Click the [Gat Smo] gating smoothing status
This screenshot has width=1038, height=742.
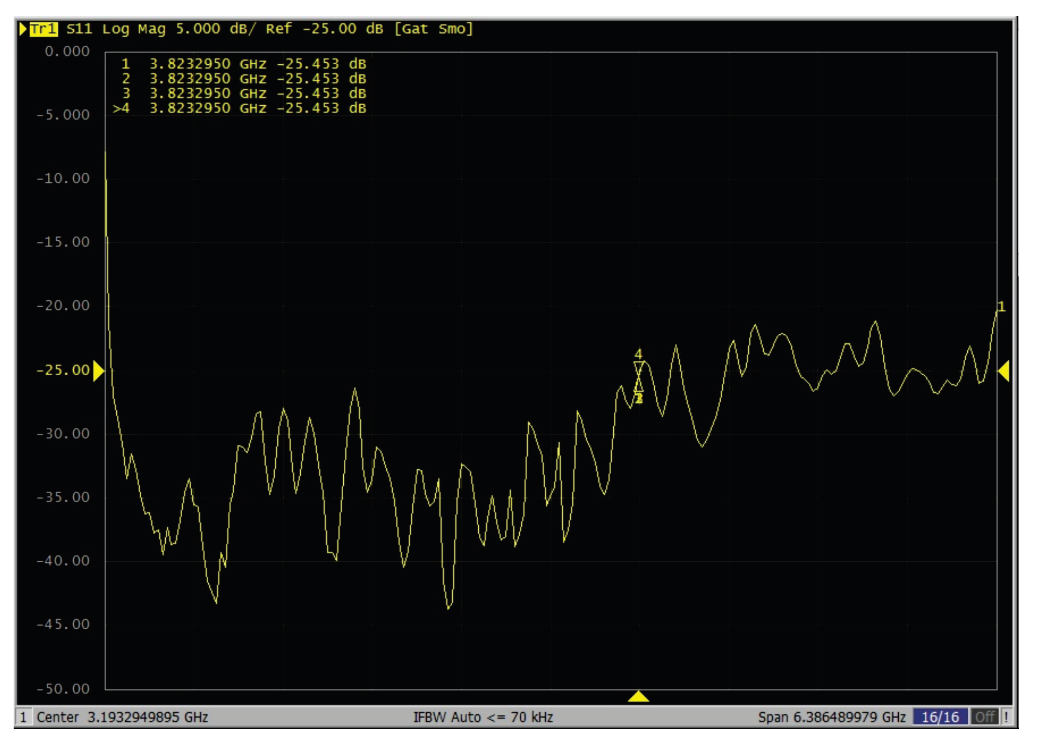[433, 29]
